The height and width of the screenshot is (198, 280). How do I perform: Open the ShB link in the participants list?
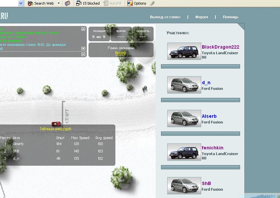pyautogui.click(x=207, y=183)
